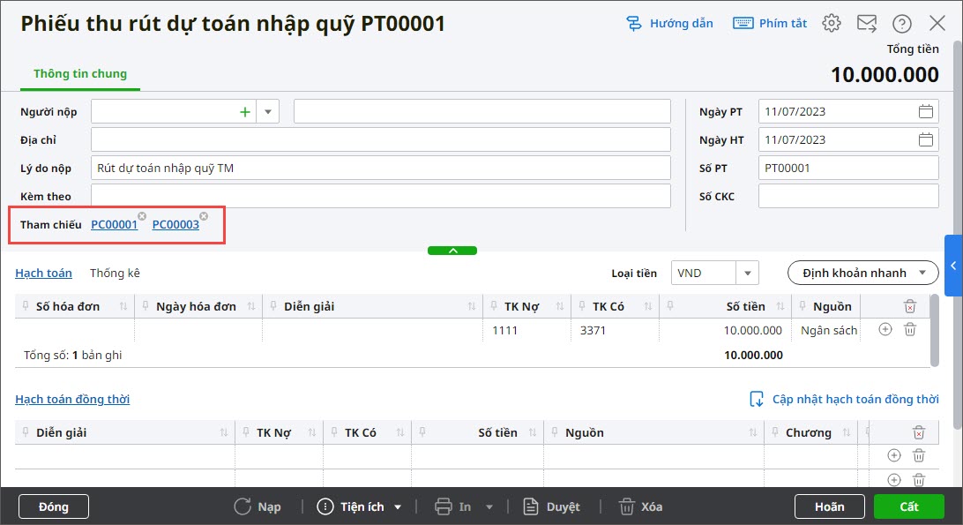Expand the print options arrow
The width and height of the screenshot is (963, 525).
(x=489, y=507)
